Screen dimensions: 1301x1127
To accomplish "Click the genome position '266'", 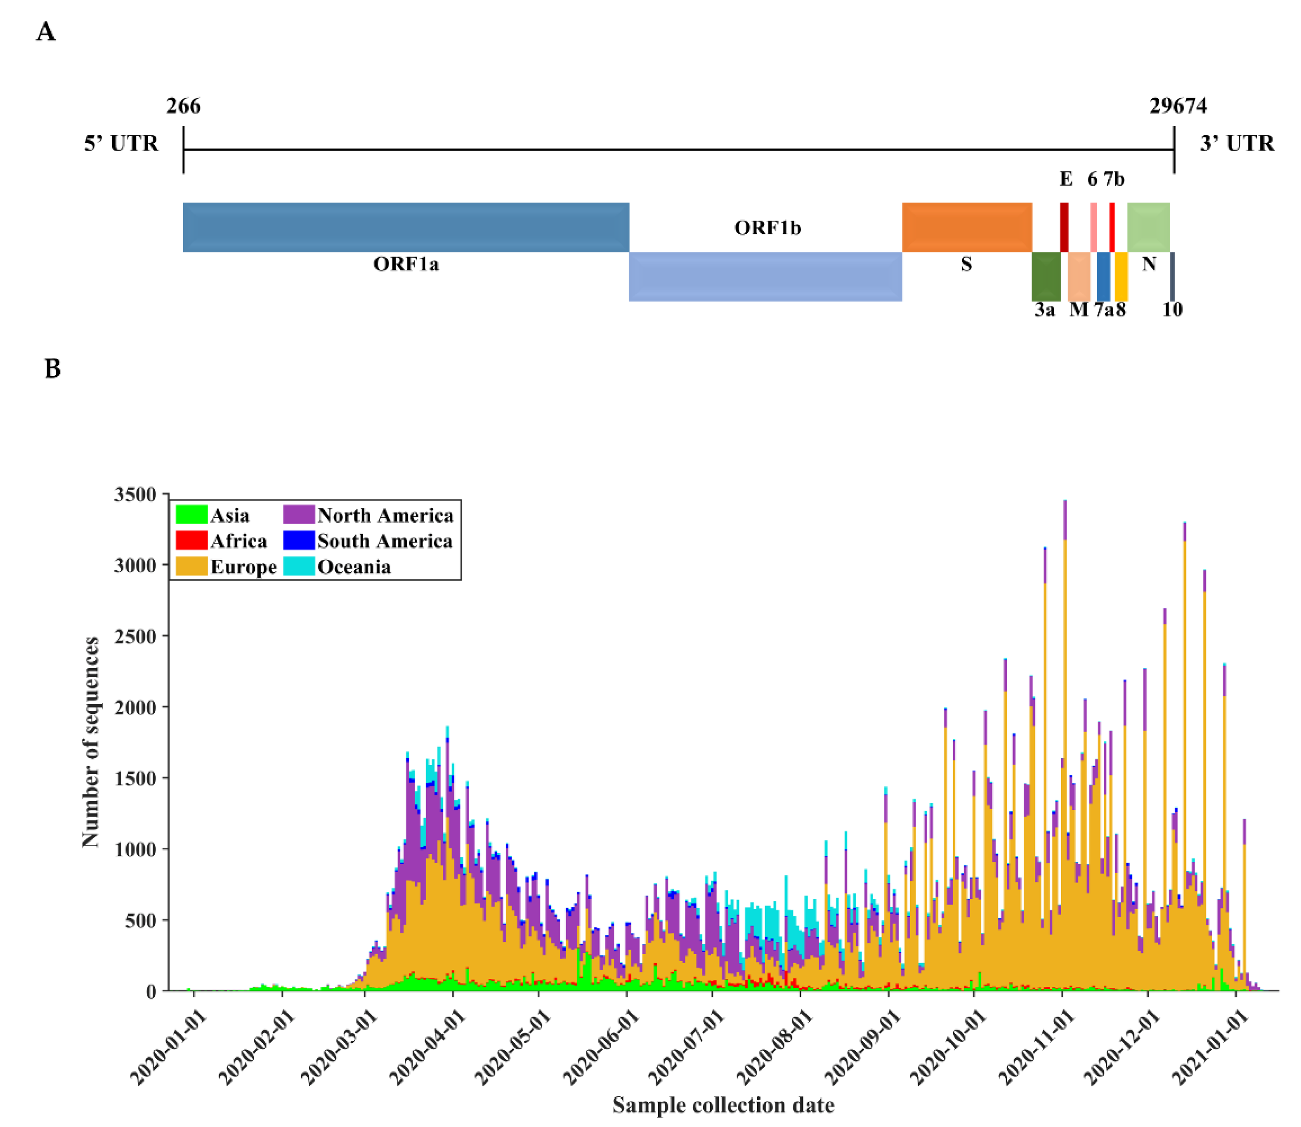I will 184,106.
